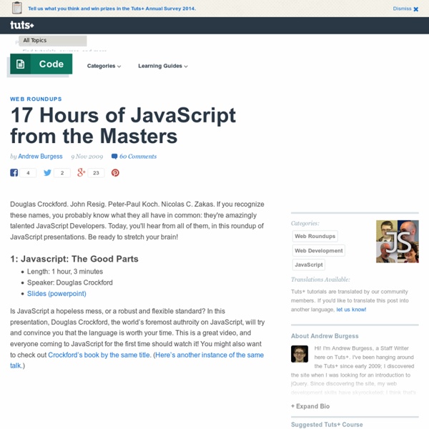Click the article title 17 Hours of JavaScript
The height and width of the screenshot is (429, 429).
tap(123, 125)
